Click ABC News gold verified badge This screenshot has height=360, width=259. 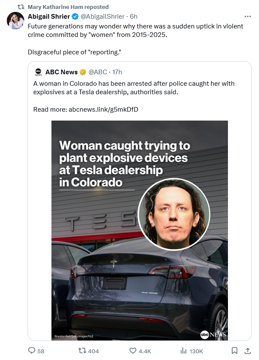point(83,72)
